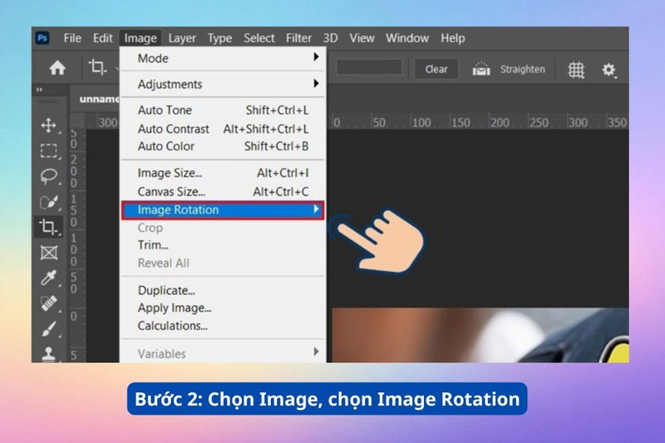Screen dimensions: 665x443
Task: Click the Home icon in options bar
Action: 57,68
